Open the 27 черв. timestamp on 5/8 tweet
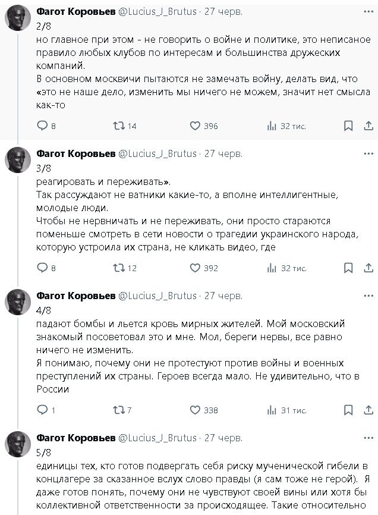The width and height of the screenshot is (378, 515). [223, 438]
